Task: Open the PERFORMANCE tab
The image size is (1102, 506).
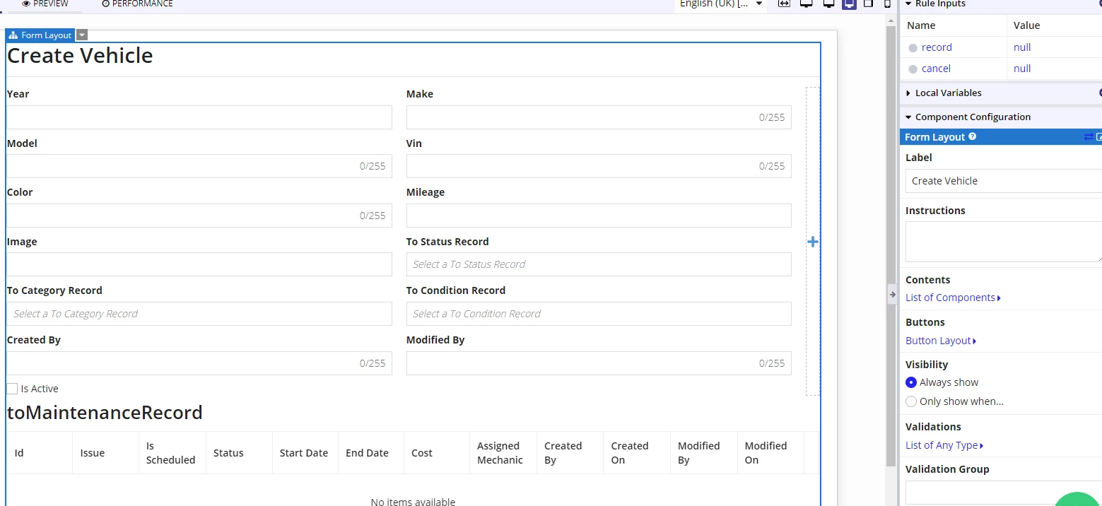Action: coord(137,4)
